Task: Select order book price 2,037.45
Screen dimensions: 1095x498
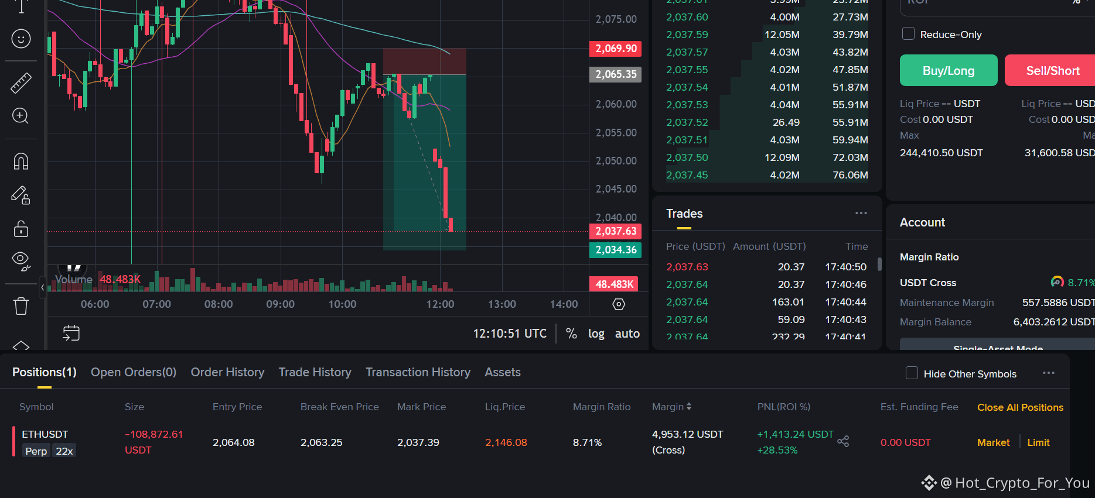Action: click(x=687, y=175)
